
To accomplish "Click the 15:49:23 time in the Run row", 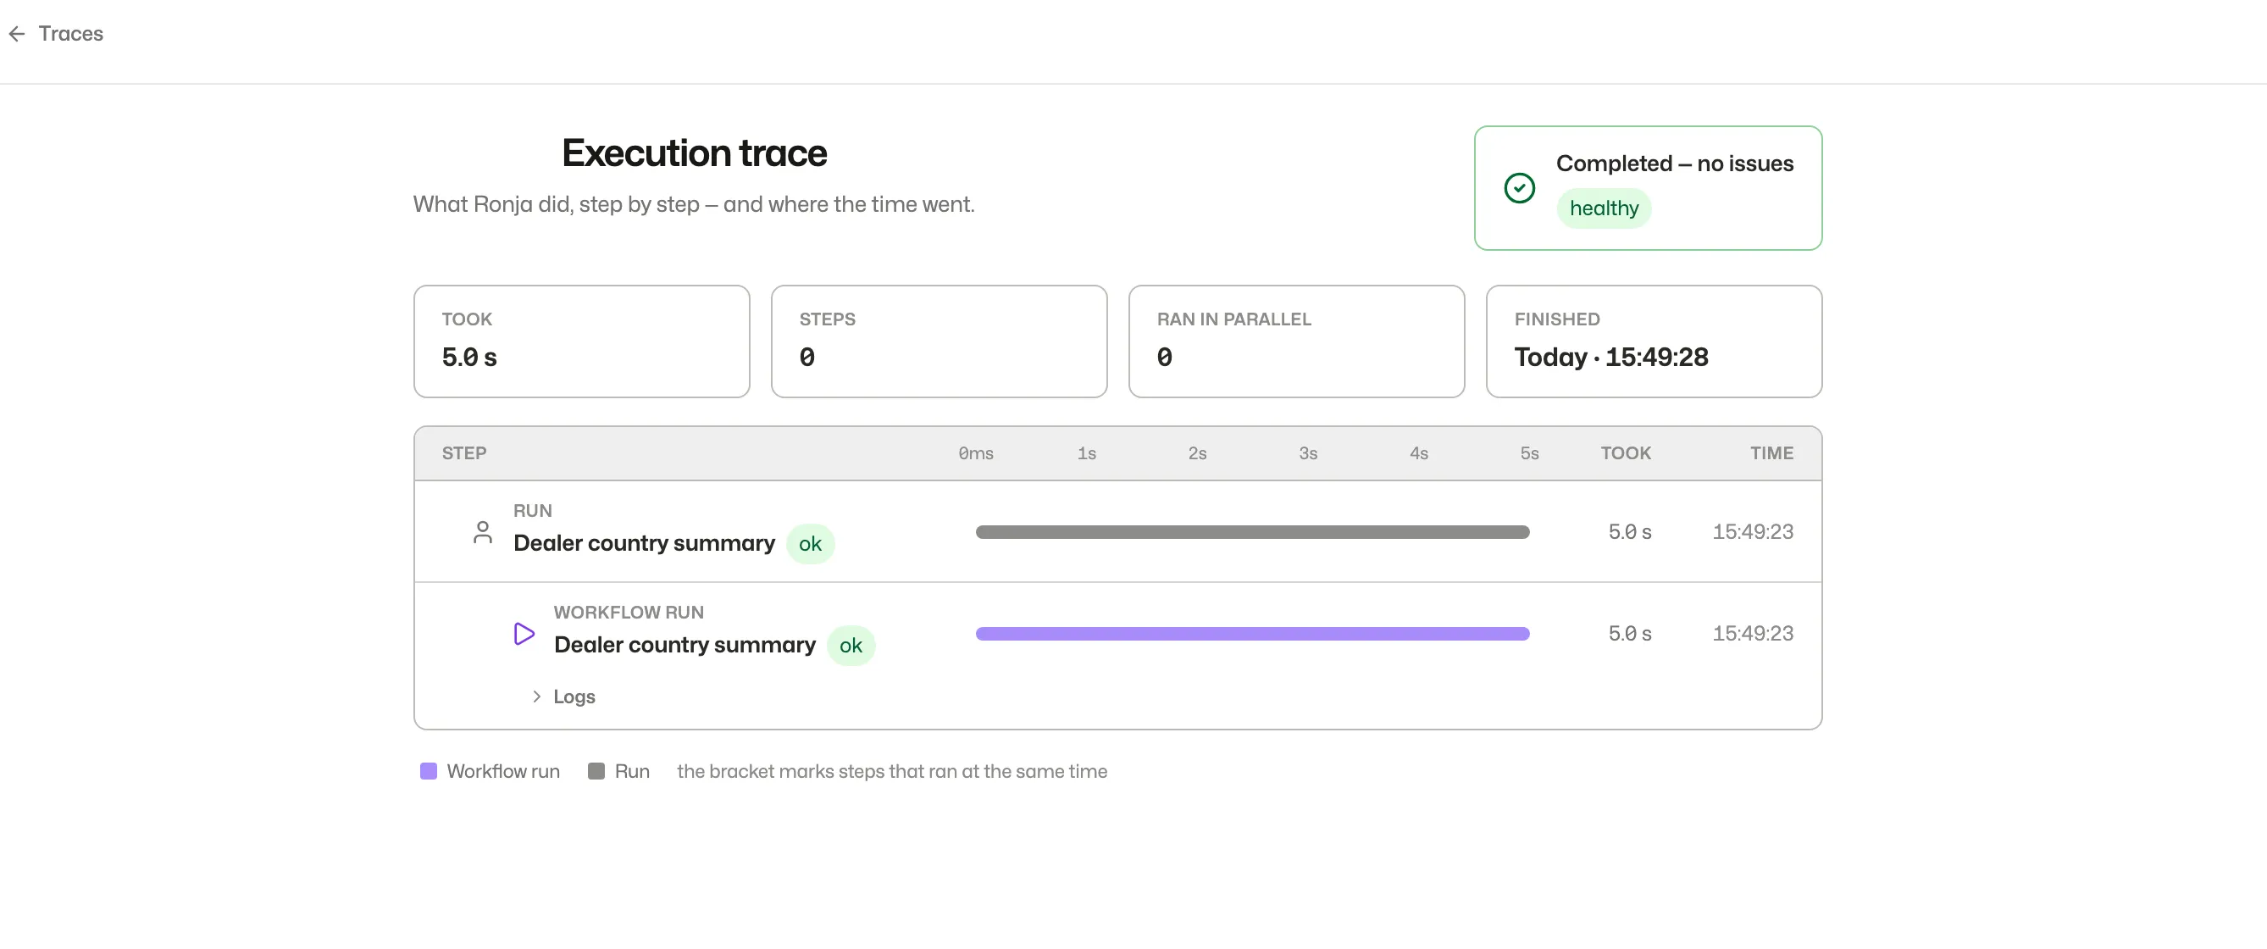I will pos(1752,532).
